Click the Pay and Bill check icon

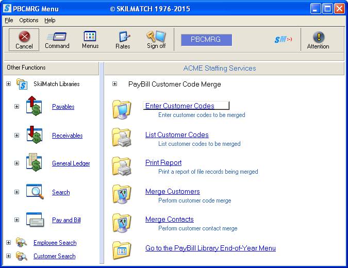pyautogui.click(x=35, y=220)
